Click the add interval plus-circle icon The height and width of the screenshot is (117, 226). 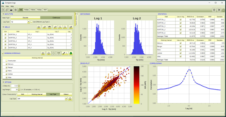pyautogui.click(x=49, y=53)
